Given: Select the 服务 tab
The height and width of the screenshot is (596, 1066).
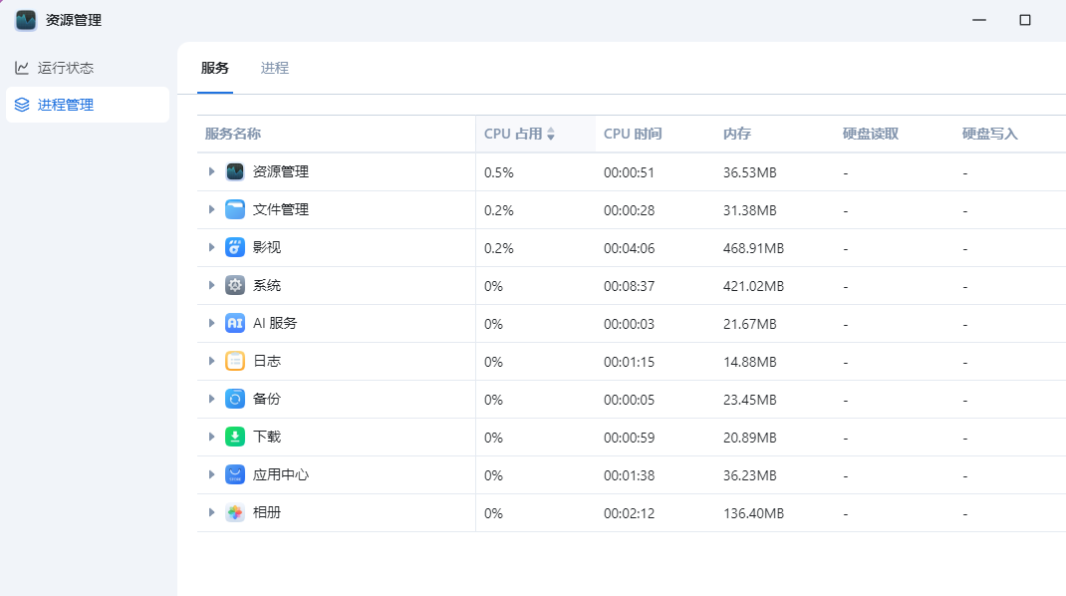Looking at the screenshot, I should 215,68.
